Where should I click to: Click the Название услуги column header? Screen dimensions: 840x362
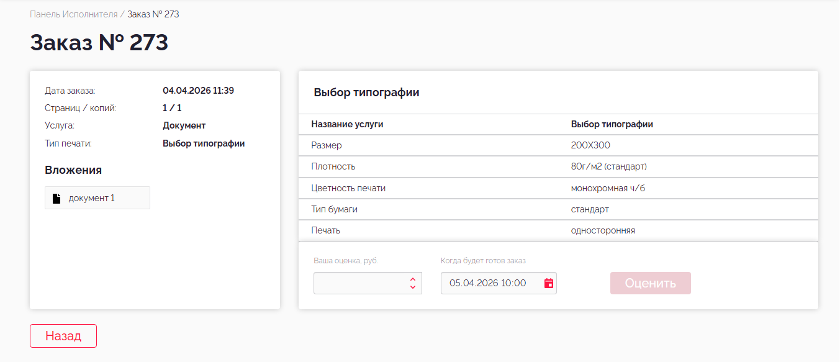click(x=347, y=124)
